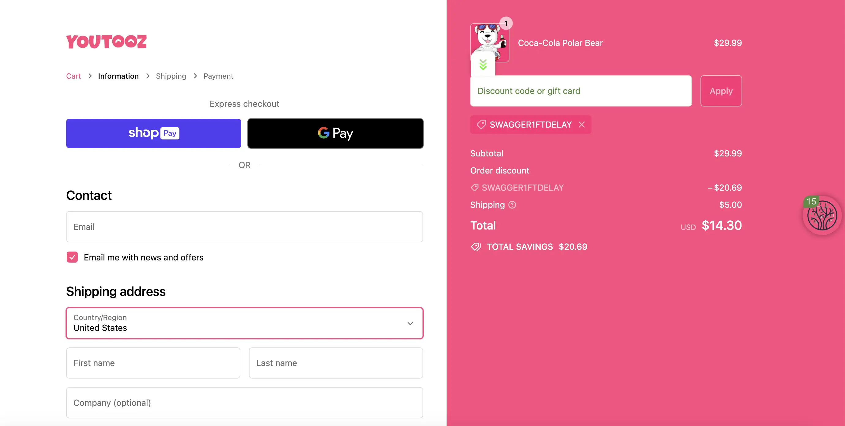
Task: Focus the Discount code or gift card field
Action: [581, 91]
